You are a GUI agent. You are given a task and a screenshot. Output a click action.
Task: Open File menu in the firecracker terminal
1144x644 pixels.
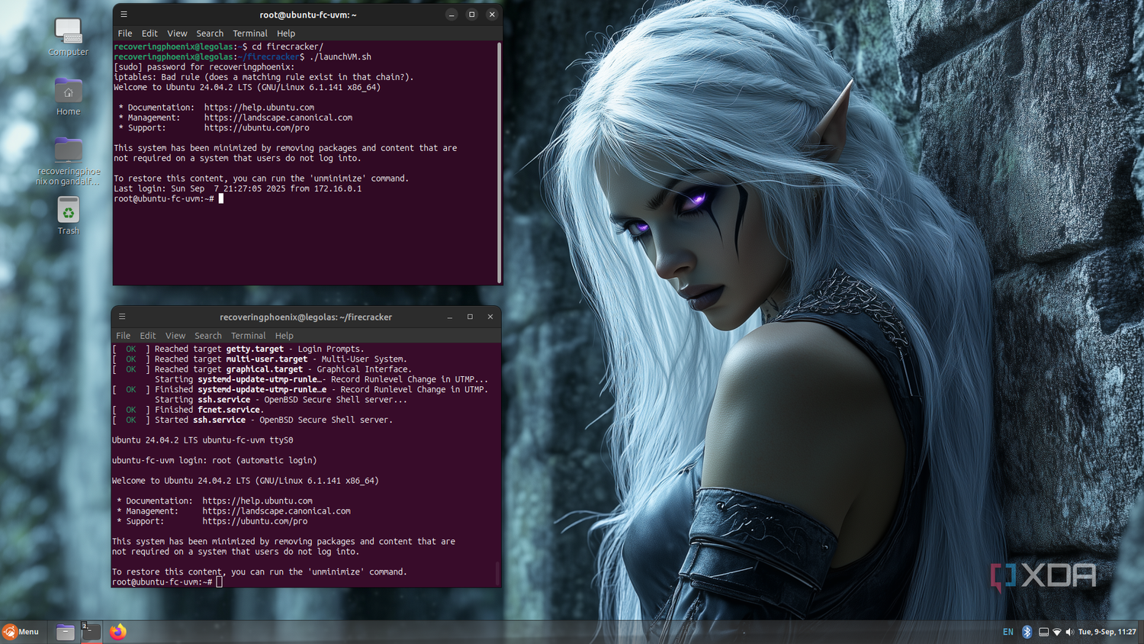tap(123, 336)
